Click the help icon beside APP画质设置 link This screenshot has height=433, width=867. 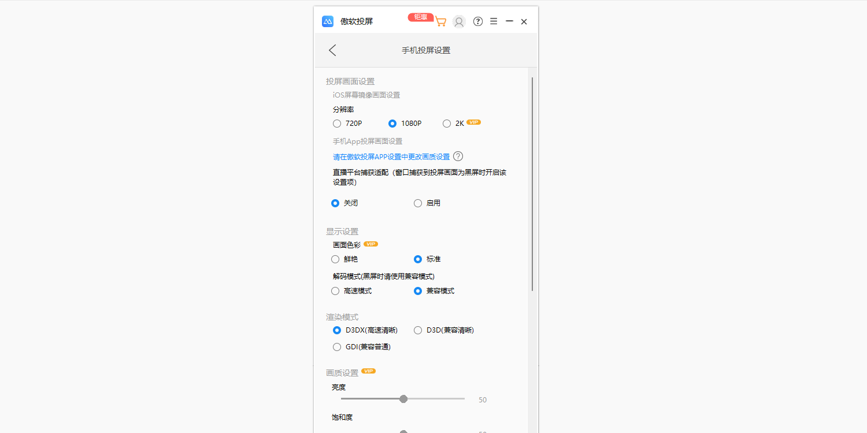click(x=458, y=156)
